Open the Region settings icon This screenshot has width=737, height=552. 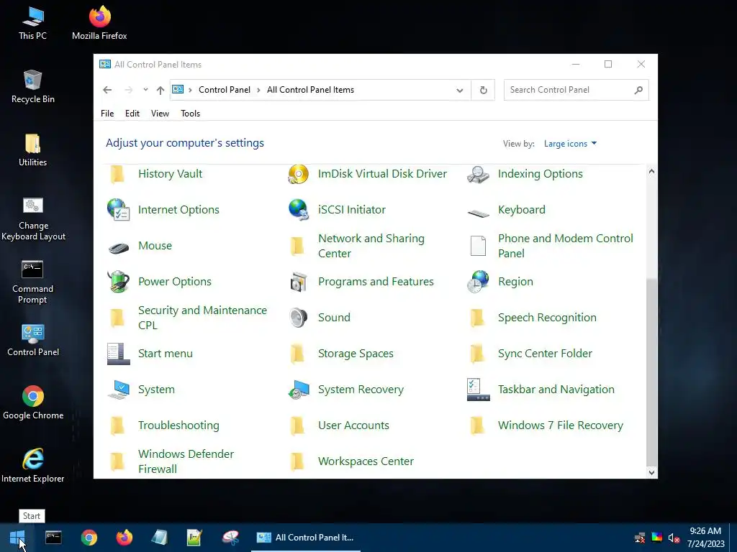478,282
